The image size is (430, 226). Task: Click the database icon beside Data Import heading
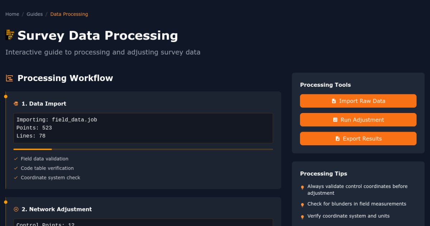pyautogui.click(x=16, y=103)
